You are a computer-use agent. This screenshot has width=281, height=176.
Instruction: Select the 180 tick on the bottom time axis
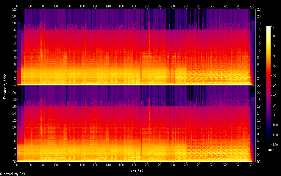click(x=134, y=164)
